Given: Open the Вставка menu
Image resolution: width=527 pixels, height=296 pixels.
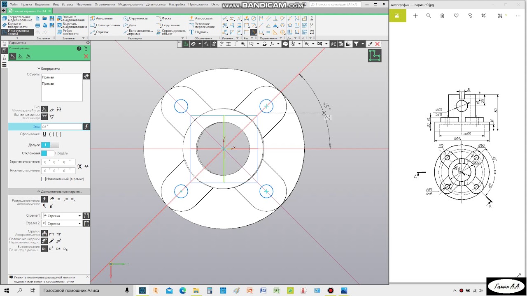Looking at the screenshot, I should click(68, 4).
